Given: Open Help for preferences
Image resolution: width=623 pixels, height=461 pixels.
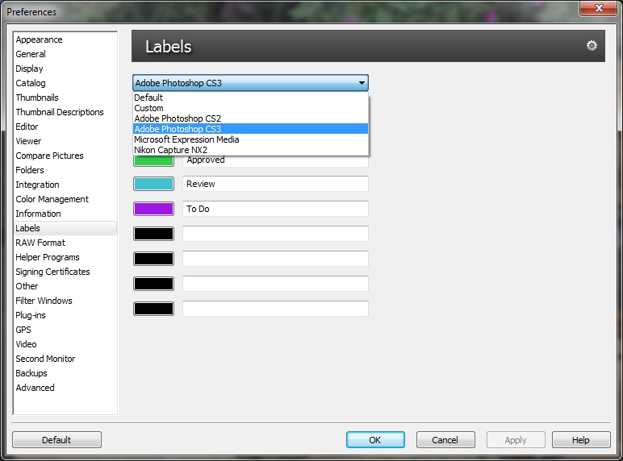Looking at the screenshot, I should point(581,440).
